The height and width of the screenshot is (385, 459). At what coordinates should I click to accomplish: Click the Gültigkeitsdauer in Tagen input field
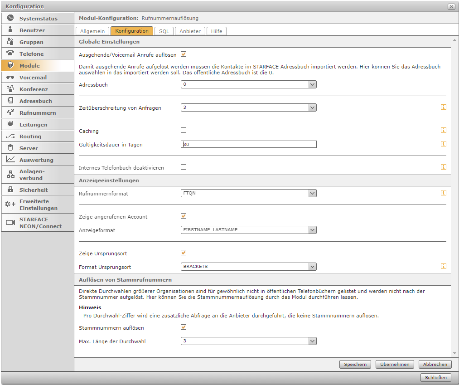pos(248,144)
